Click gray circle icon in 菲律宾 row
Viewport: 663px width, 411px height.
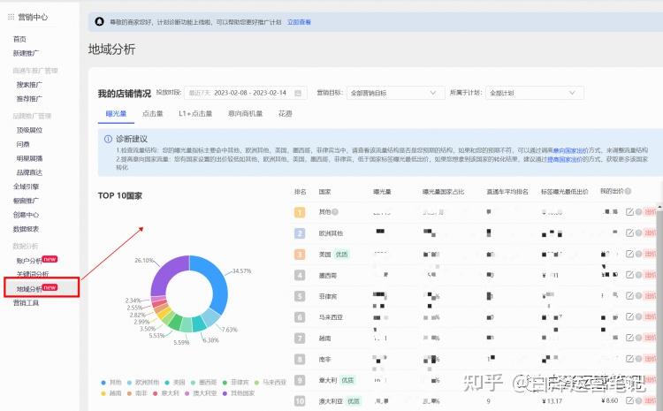click(638, 295)
